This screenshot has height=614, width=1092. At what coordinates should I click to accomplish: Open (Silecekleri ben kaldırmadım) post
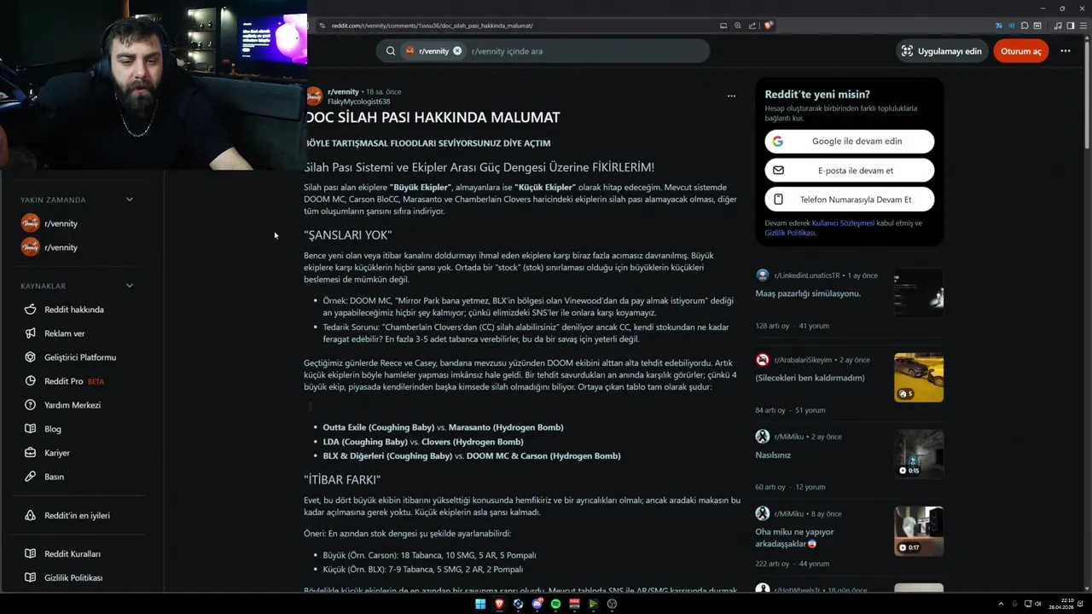(x=810, y=378)
